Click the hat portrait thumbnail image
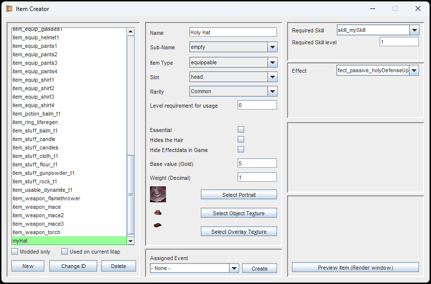 tap(158, 194)
